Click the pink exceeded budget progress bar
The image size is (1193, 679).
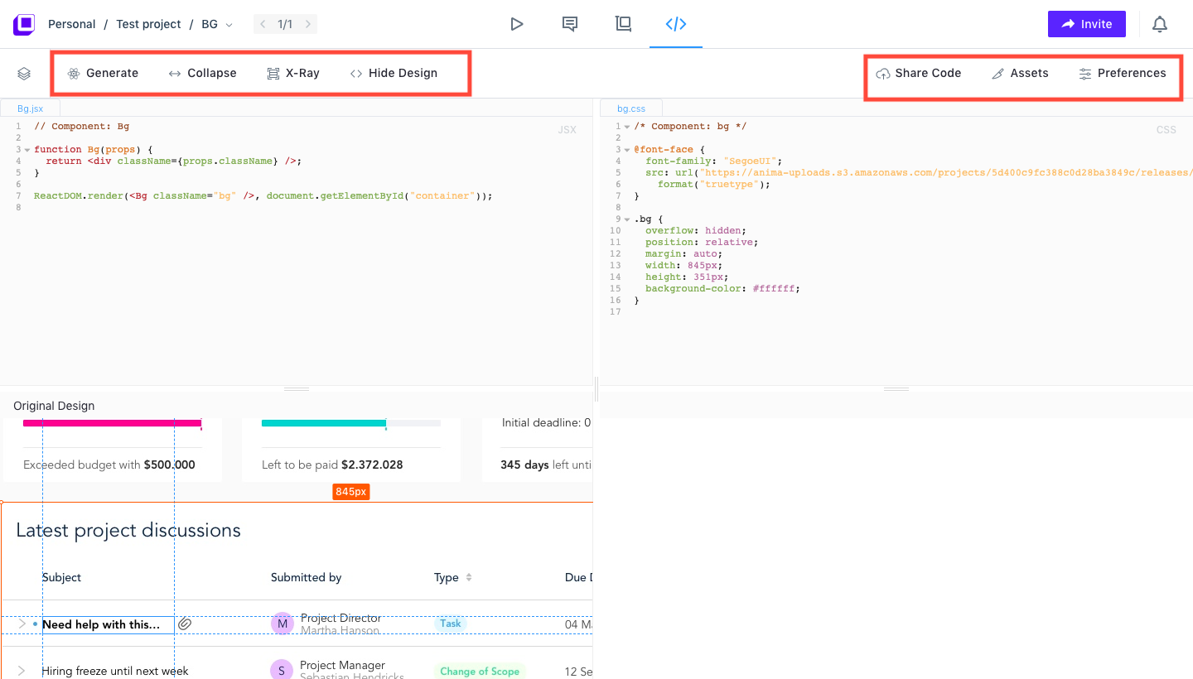[x=113, y=422]
